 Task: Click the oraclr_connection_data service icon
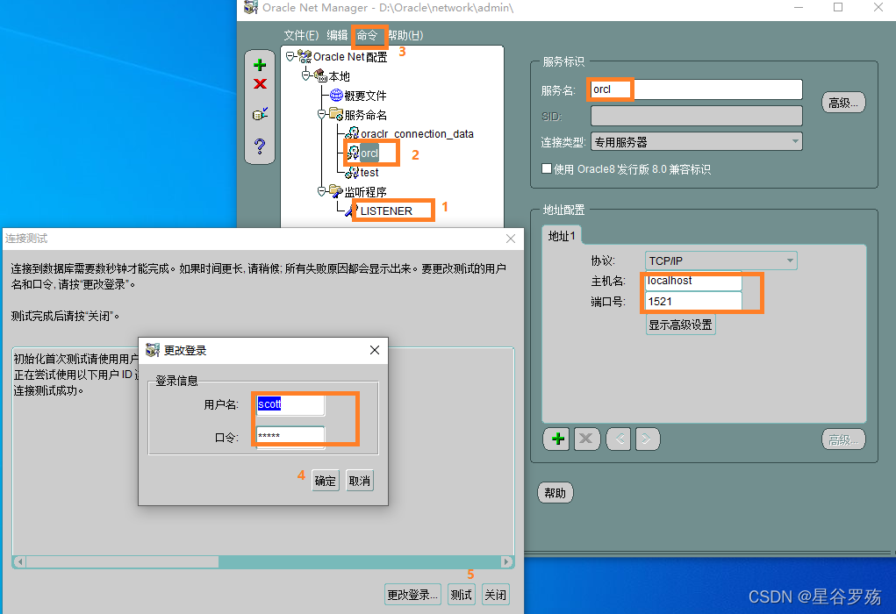pyautogui.click(x=353, y=133)
